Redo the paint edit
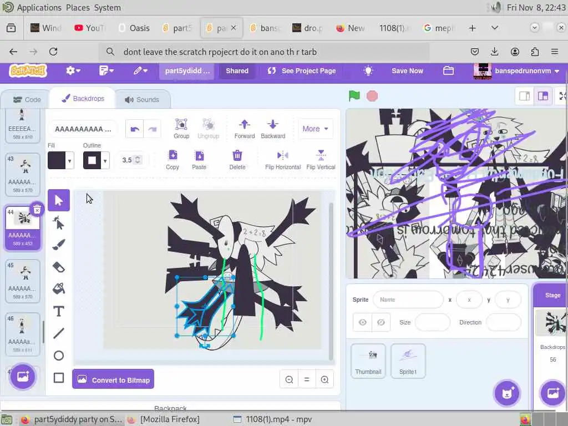Screen dimensions: 568x426 (x=152, y=129)
